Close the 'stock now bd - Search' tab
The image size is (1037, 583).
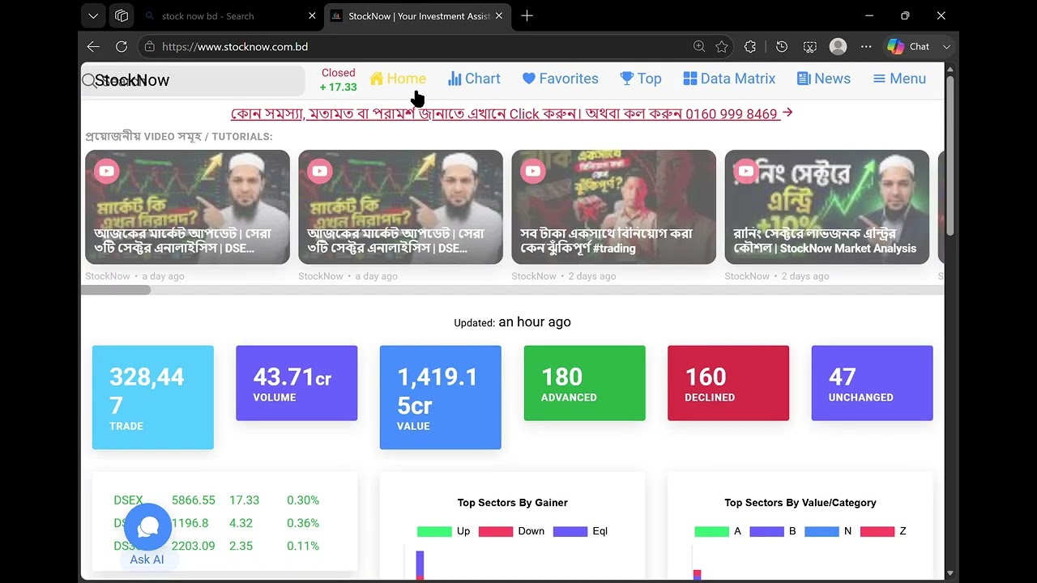tap(313, 16)
